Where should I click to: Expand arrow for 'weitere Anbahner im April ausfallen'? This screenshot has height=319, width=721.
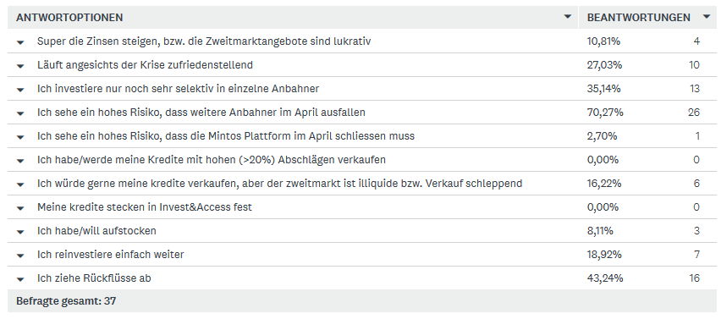[x=20, y=113]
